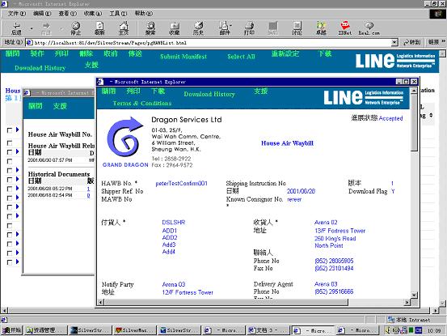Open the 编辑 menu
Screen dimensions: 447x336
coord(42,14)
